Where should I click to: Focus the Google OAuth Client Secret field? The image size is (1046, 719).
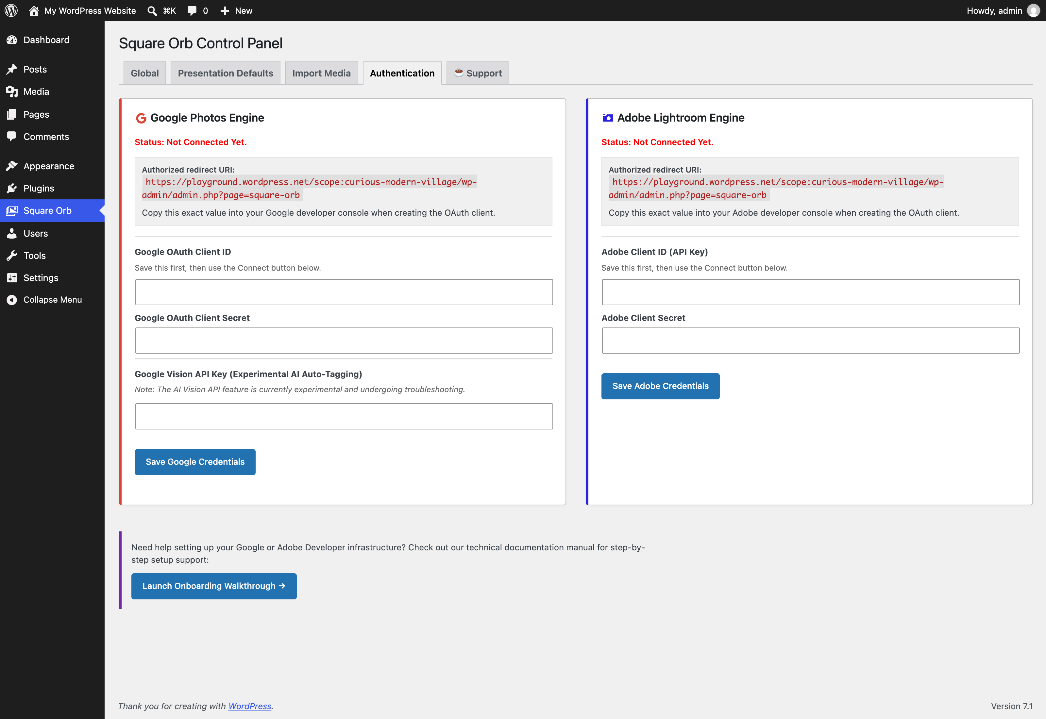click(344, 341)
